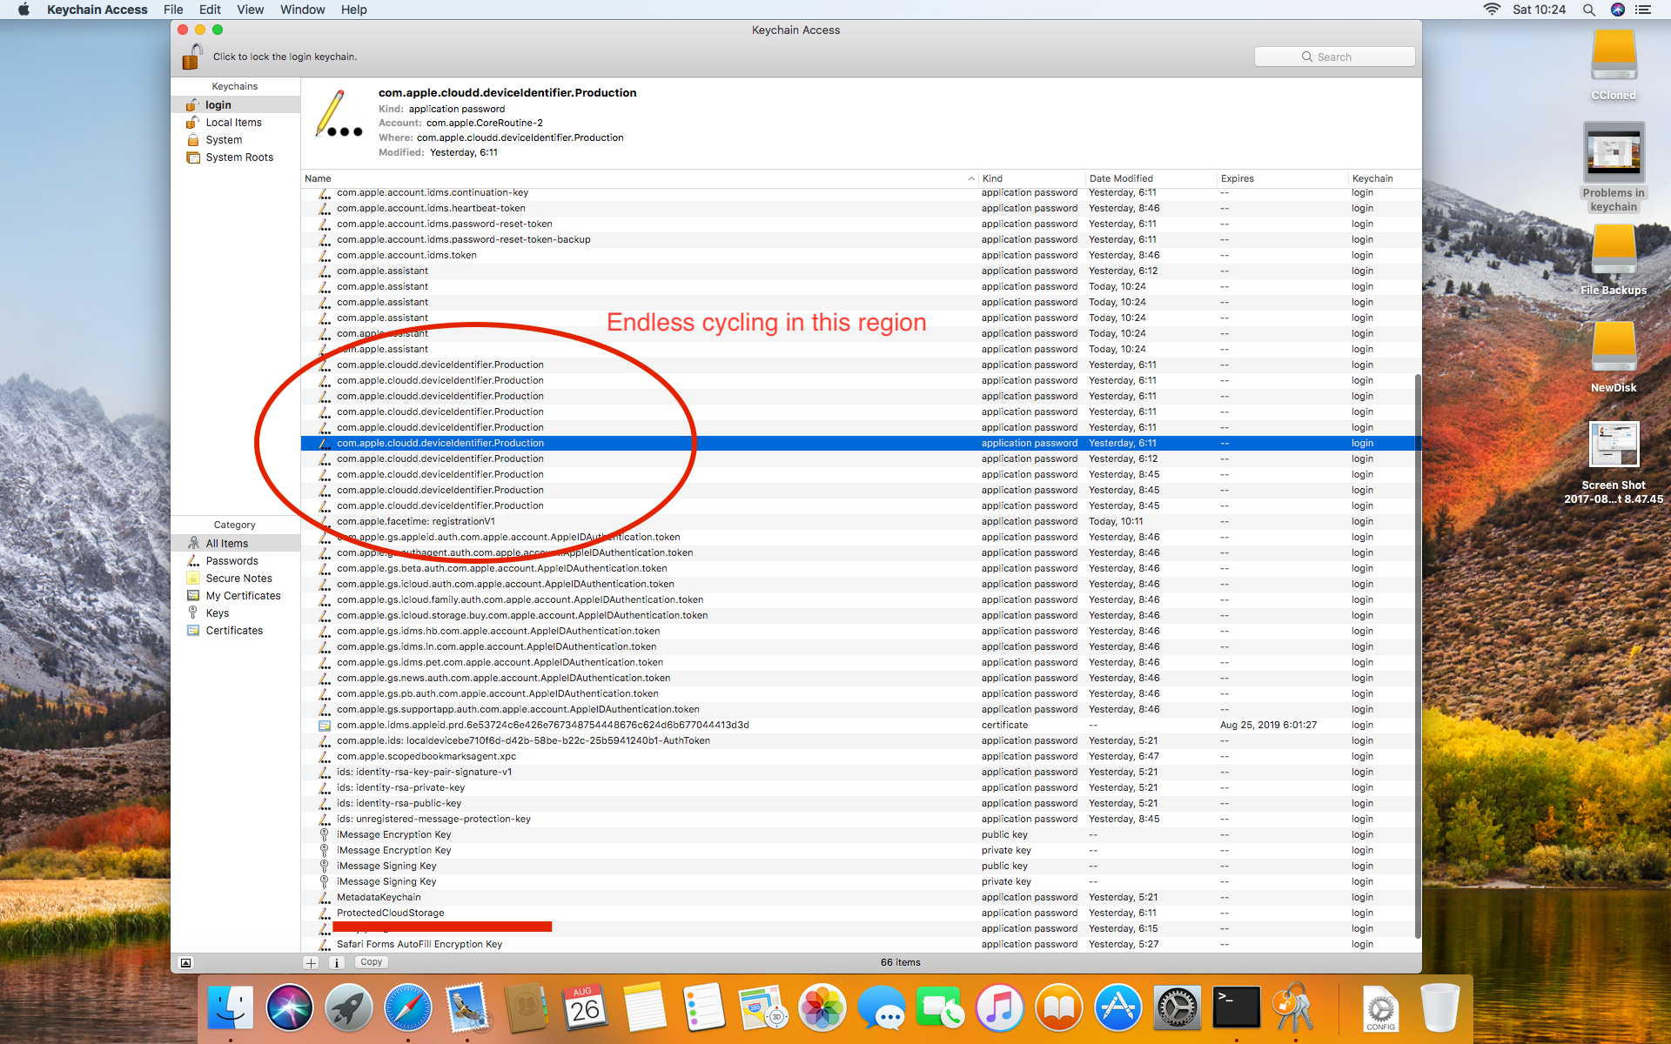Show All Items category
The width and height of the screenshot is (1671, 1044).
coord(235,544)
